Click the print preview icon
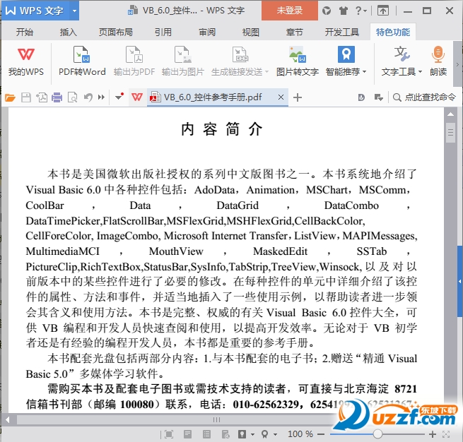463x442 pixels. pos(73,97)
